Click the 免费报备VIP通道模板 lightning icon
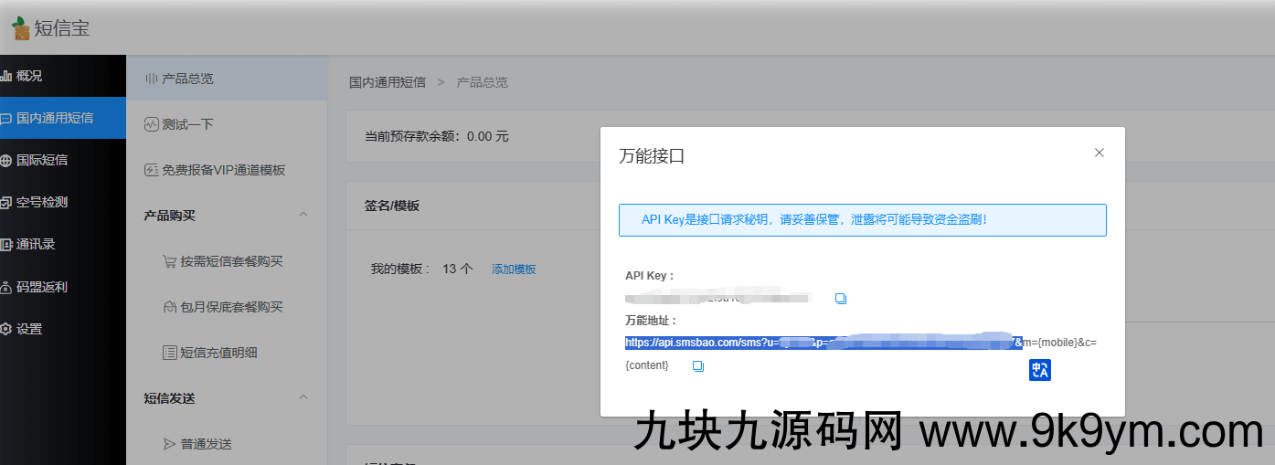Image resolution: width=1275 pixels, height=465 pixels. pyautogui.click(x=152, y=170)
